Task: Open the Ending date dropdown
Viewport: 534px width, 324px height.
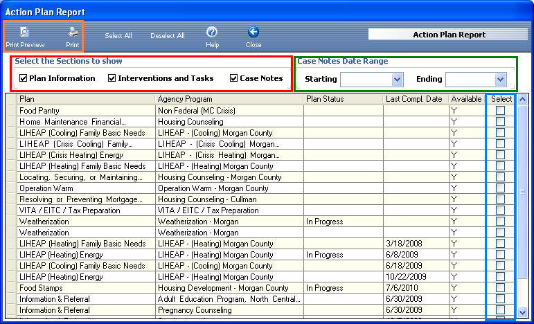Action: tap(500, 80)
